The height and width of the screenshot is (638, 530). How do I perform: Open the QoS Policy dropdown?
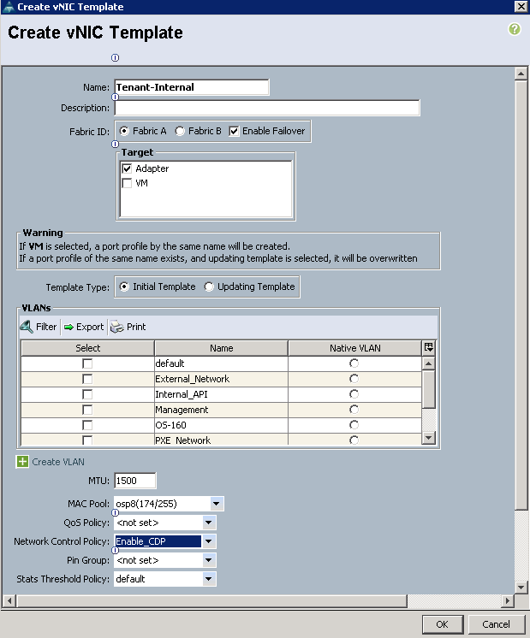209,523
